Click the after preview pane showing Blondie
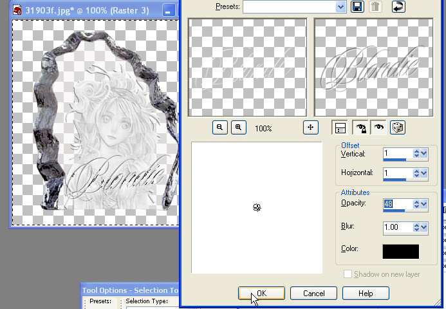 [373, 68]
